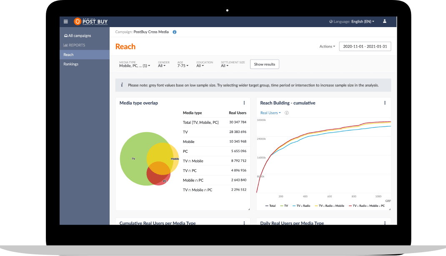Click the Real Users info icon
The width and height of the screenshot is (446, 256).
coord(287,113)
